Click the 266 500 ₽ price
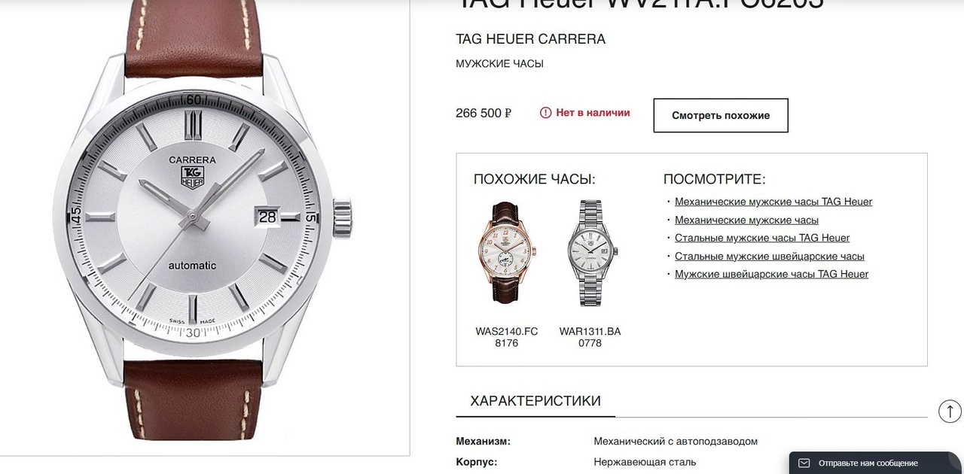Image resolution: width=964 pixels, height=474 pixels. point(484,114)
